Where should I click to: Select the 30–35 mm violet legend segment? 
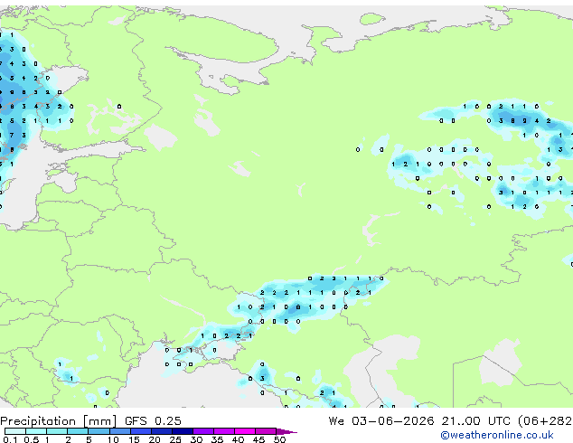click(203, 431)
